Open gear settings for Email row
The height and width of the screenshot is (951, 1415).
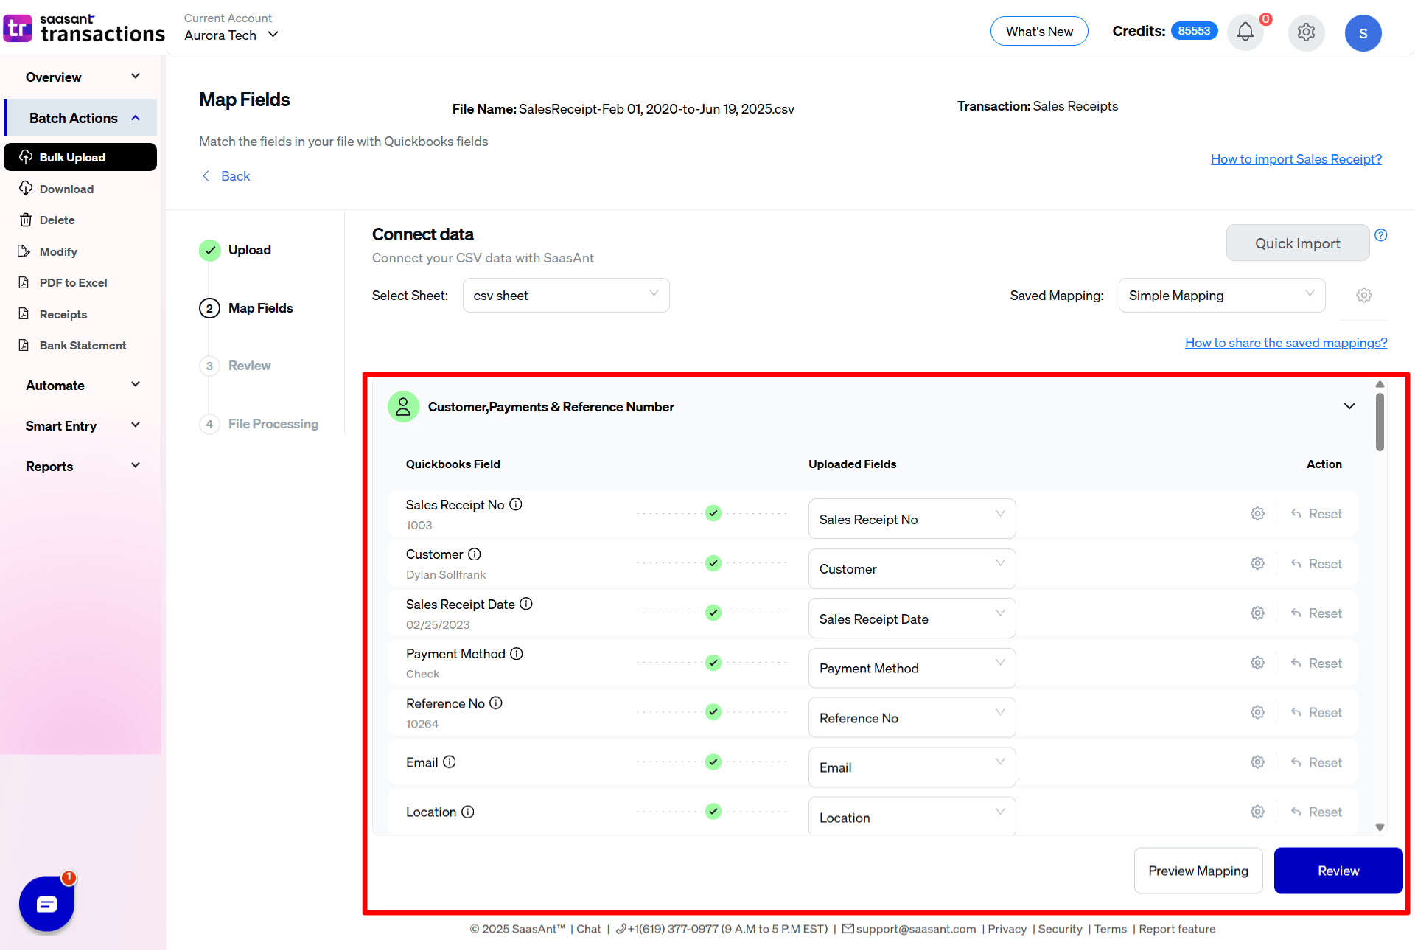(1257, 762)
